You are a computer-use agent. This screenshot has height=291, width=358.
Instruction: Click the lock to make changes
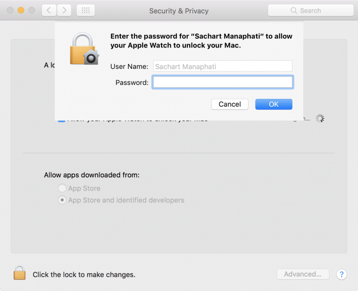coord(19,273)
